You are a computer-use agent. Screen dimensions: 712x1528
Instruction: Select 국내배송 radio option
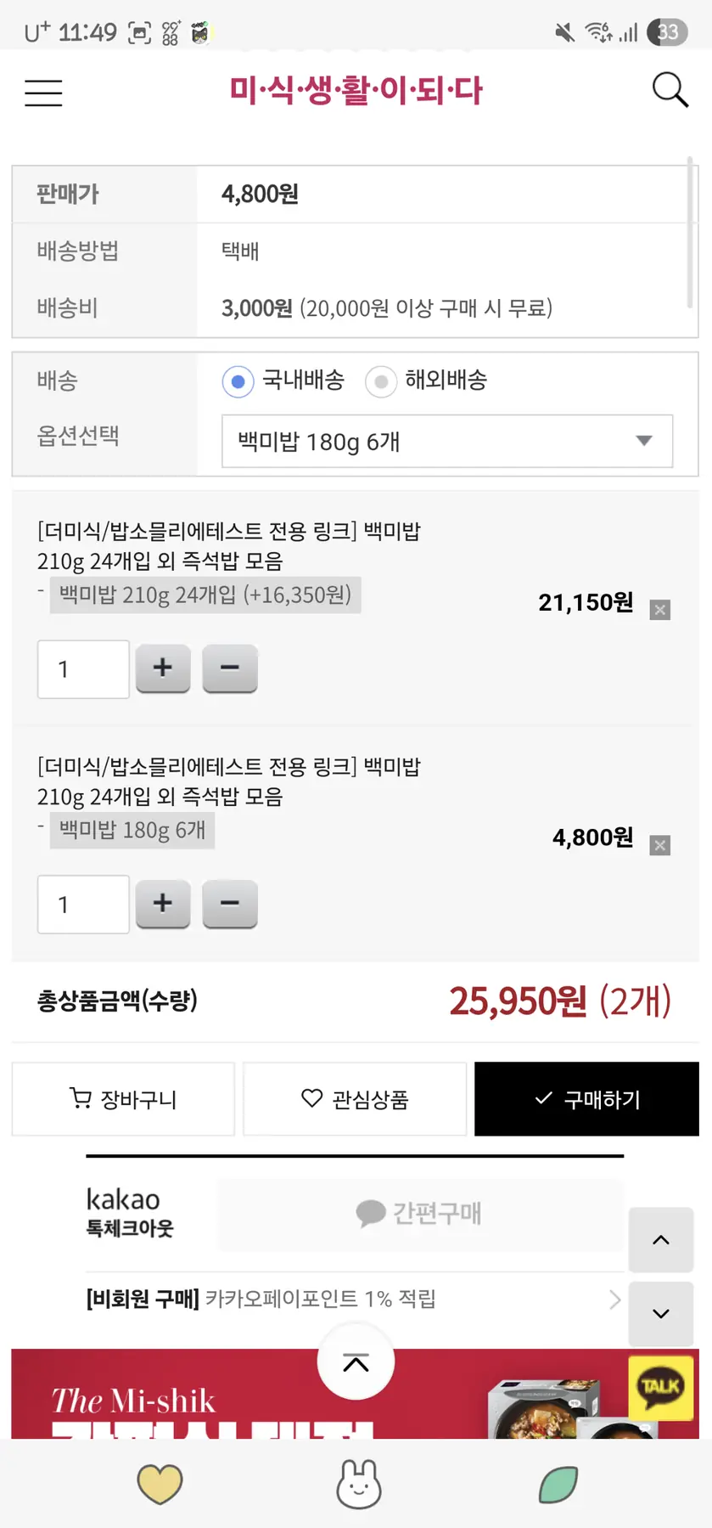click(x=238, y=381)
